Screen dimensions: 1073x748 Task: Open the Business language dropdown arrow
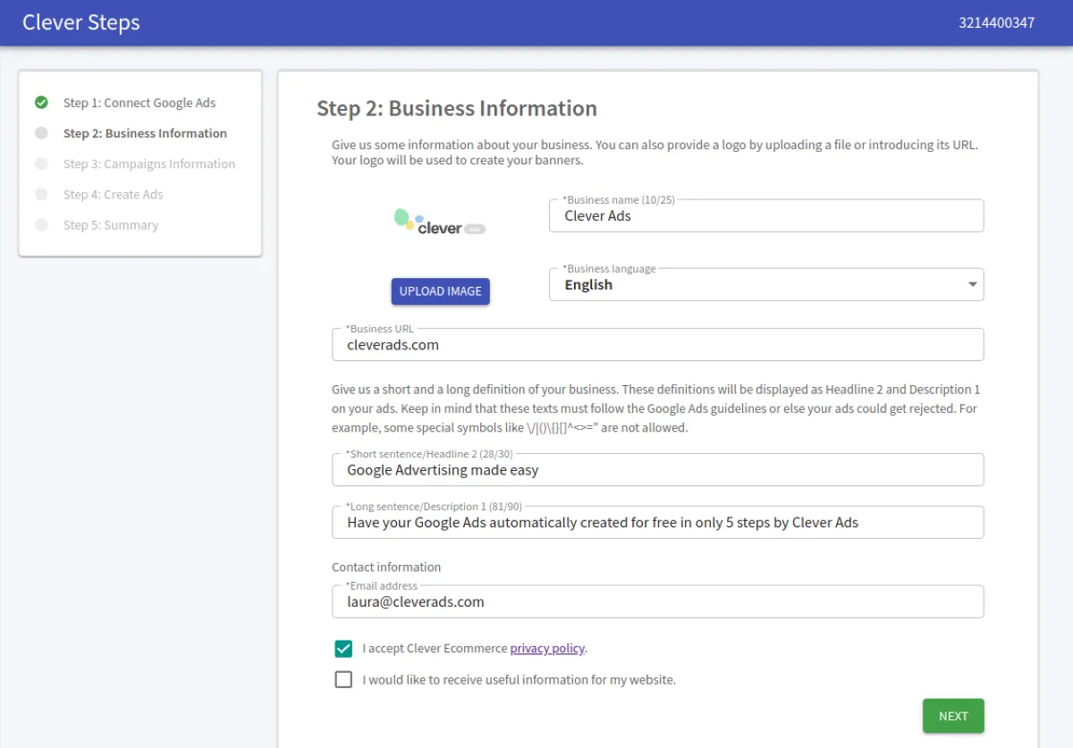[x=972, y=284]
